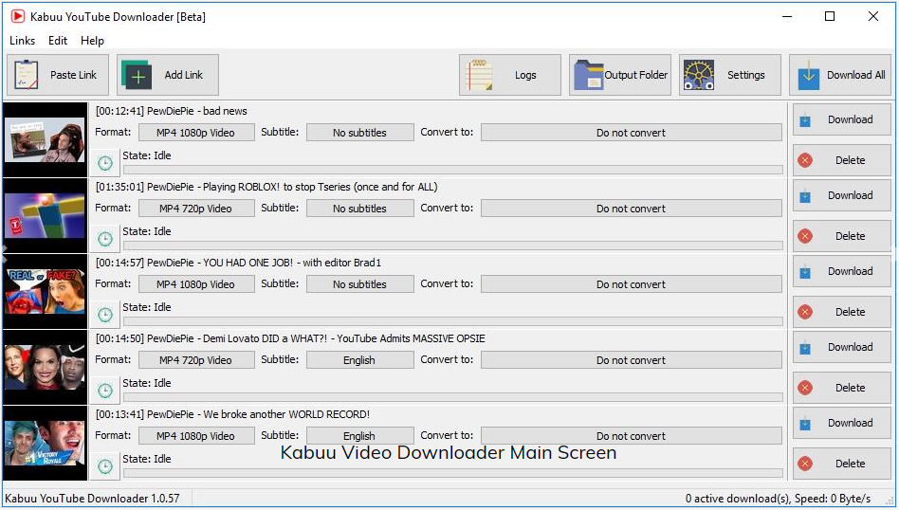
Task: Download the Playing ROBLOX video
Action: coord(842,195)
